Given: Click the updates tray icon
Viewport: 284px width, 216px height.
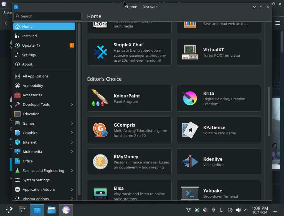Looking at the screenshot, I should click(x=197, y=210).
